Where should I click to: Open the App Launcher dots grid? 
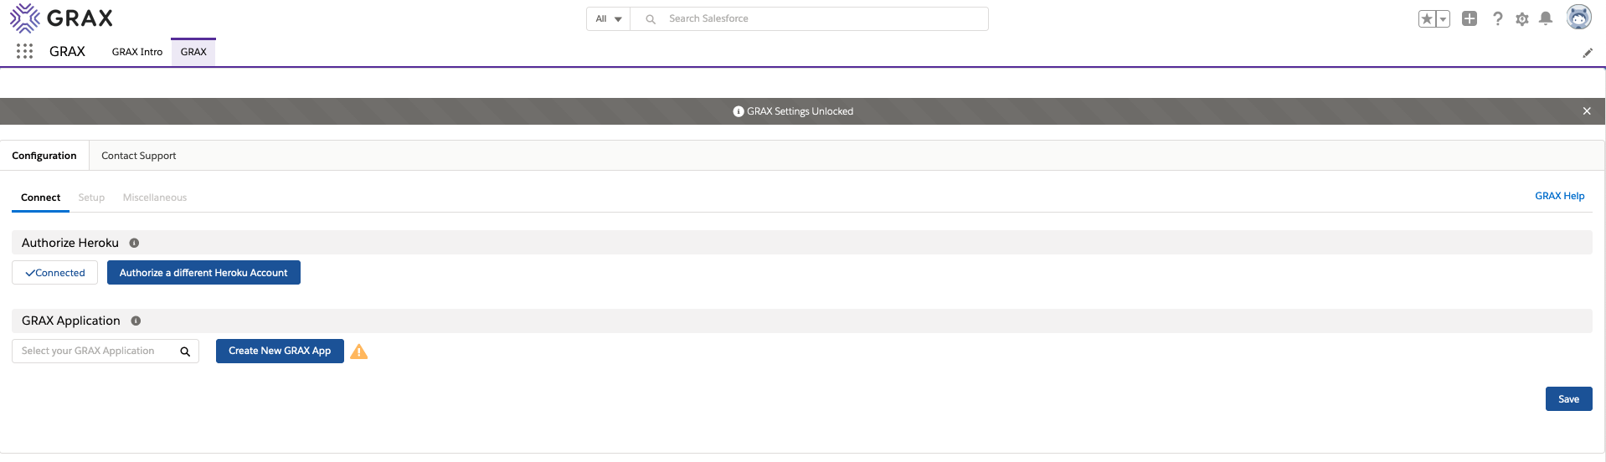[x=25, y=52]
